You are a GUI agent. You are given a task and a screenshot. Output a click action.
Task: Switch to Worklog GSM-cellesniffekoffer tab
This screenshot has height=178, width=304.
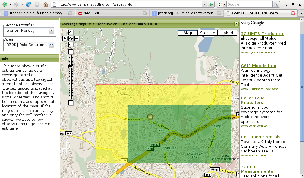pyautogui.click(x=186, y=13)
